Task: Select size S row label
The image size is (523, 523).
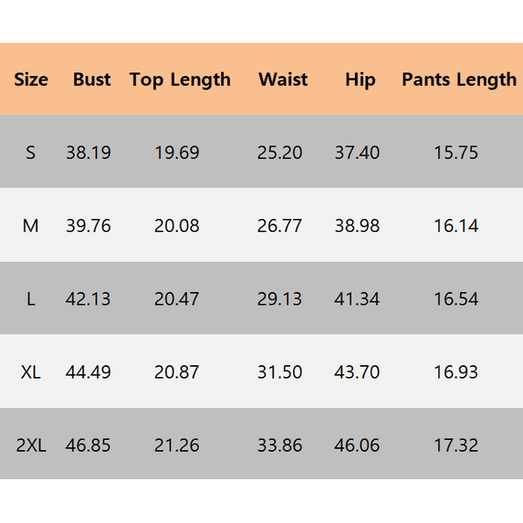Action: tap(31, 152)
